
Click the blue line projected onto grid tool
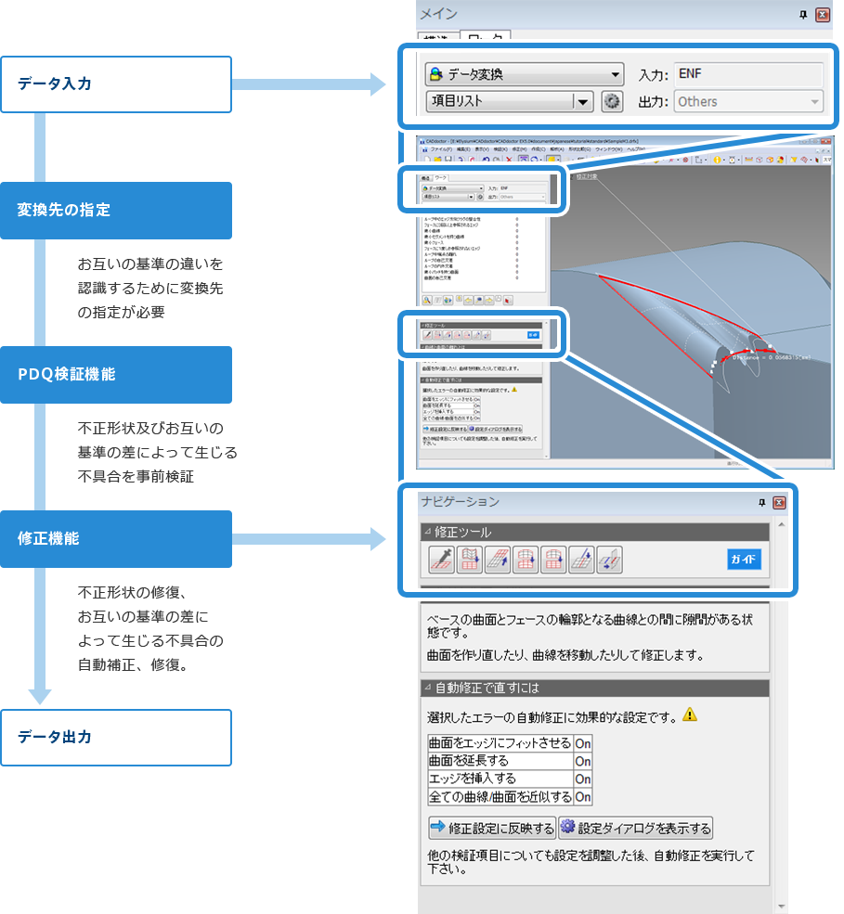tap(581, 560)
